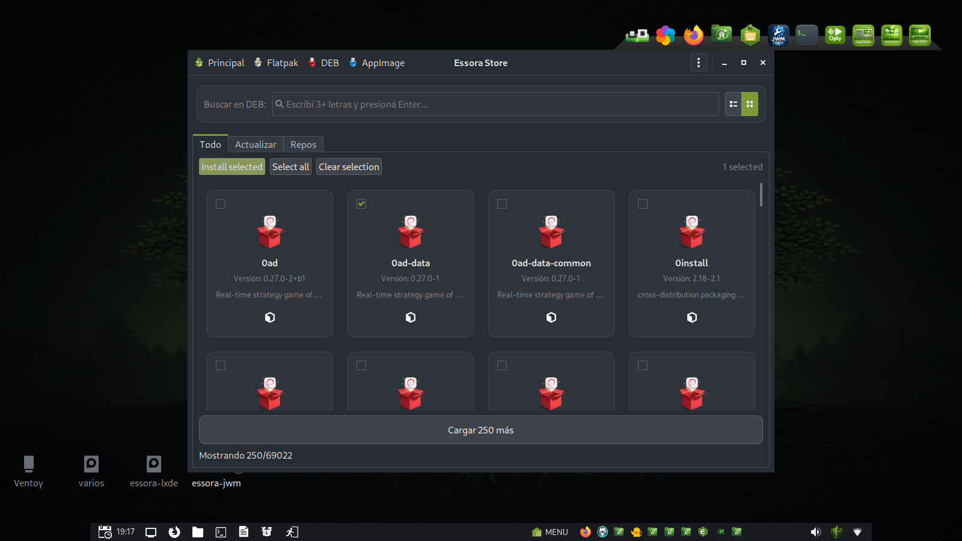
Task: Check the third checkbox in the second card row
Action: [x=502, y=365]
